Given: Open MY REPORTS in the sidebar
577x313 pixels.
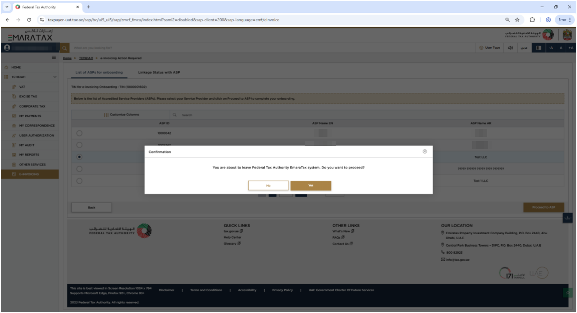Looking at the screenshot, I should [30, 155].
